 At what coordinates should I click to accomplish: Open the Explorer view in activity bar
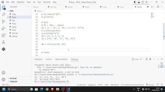tap(3, 8)
